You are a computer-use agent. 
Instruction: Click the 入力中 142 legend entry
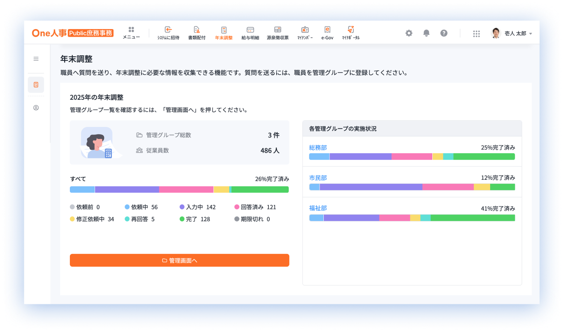coord(197,207)
